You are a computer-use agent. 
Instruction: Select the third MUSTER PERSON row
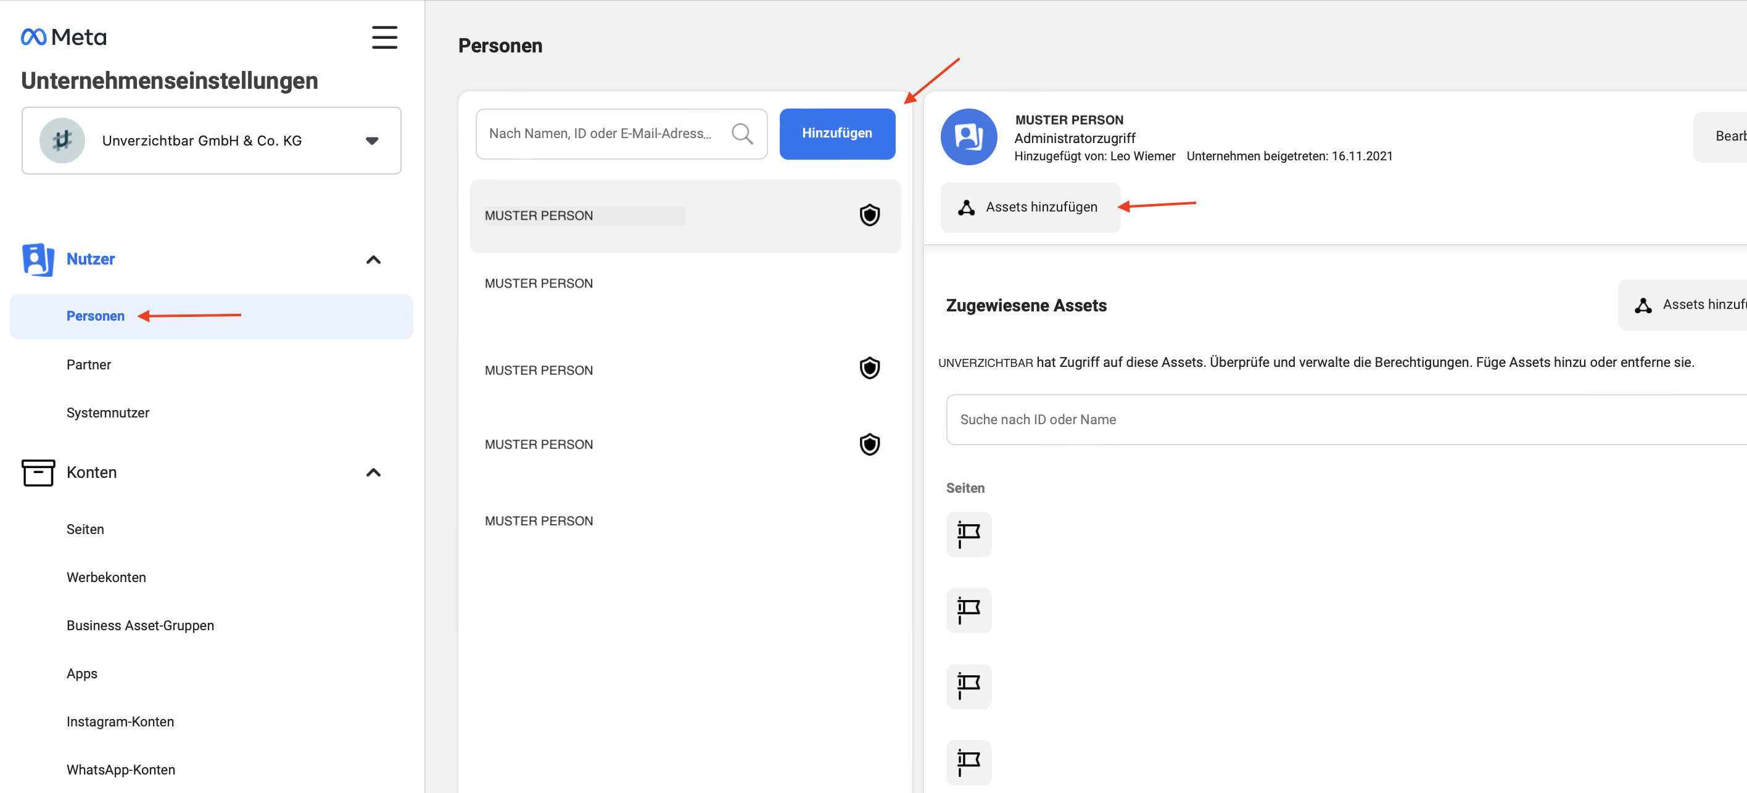685,370
